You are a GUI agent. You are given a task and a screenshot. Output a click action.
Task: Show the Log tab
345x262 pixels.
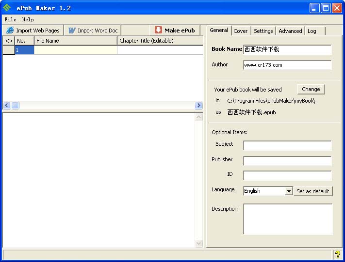click(312, 31)
